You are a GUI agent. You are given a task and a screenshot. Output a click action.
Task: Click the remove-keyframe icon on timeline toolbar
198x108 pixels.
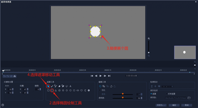pyautogui.click(x=8, y=76)
